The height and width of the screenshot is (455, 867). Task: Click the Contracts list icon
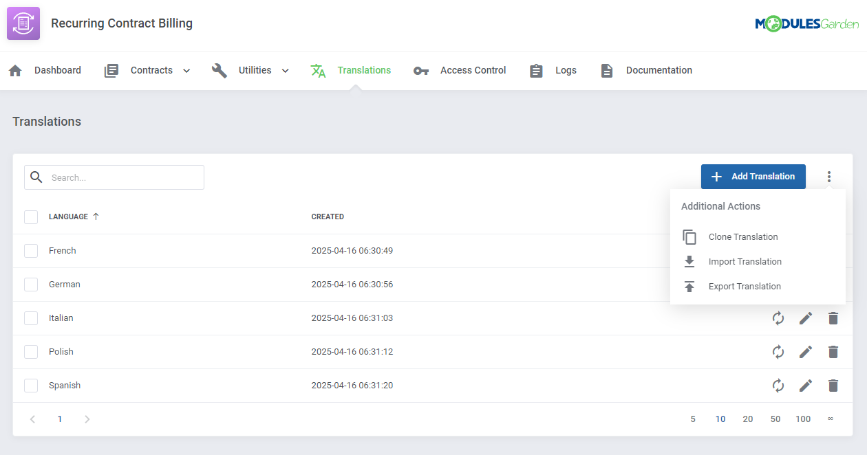coord(111,70)
